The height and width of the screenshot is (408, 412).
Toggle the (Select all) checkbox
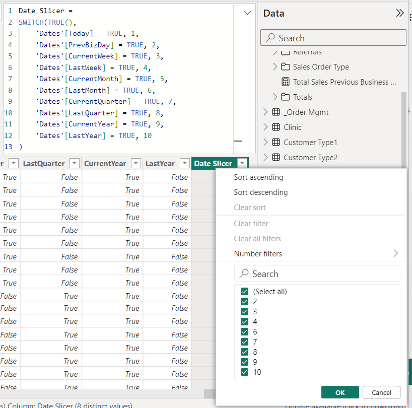(244, 291)
